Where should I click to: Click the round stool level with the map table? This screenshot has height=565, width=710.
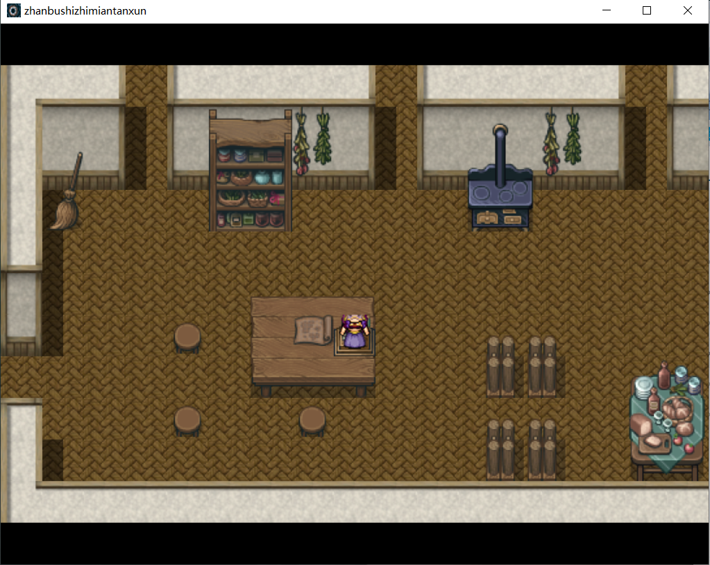(x=187, y=338)
